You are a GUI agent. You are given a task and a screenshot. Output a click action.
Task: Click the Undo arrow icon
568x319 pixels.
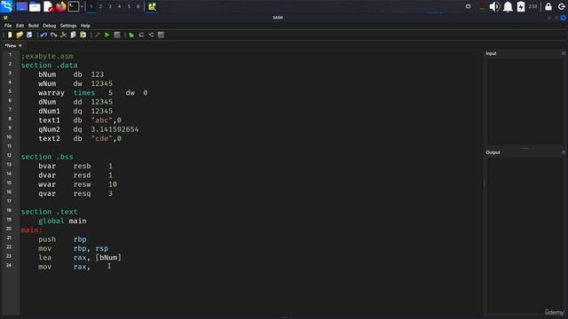tap(43, 35)
